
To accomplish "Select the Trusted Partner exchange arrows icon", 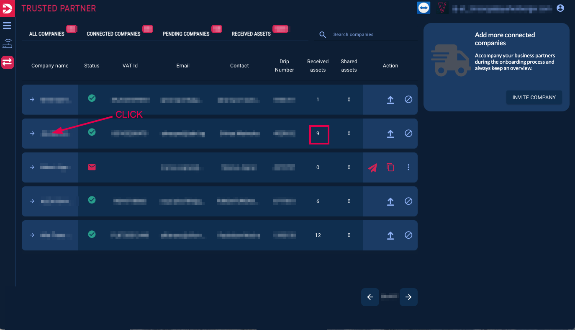I will pyautogui.click(x=8, y=62).
